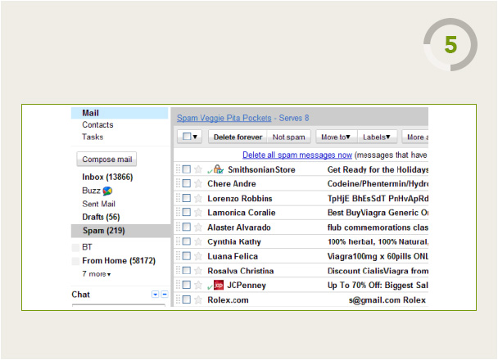The image size is (498, 360).
Task: Tick the Rolex.com message checkbox
Action: pyautogui.click(x=187, y=299)
